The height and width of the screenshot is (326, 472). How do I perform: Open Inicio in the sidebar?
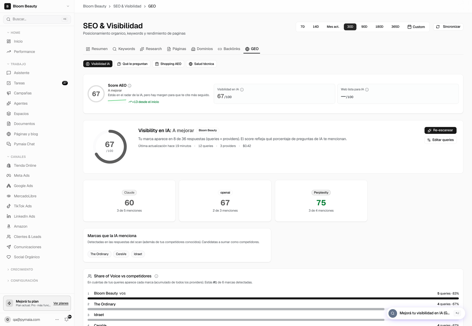tap(18, 41)
